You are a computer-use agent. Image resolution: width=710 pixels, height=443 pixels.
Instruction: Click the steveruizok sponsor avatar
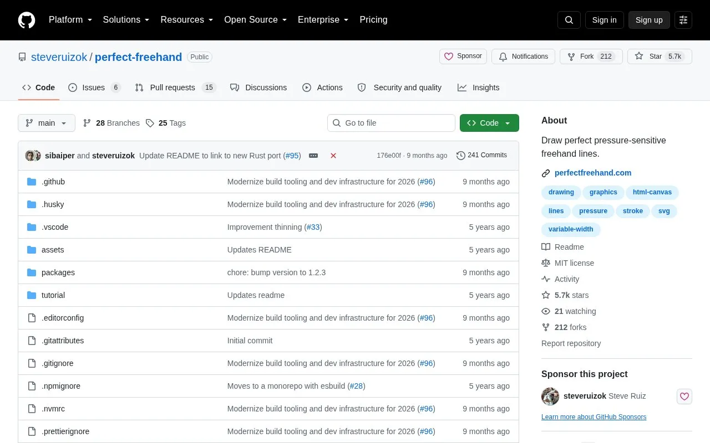point(550,396)
